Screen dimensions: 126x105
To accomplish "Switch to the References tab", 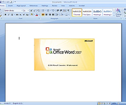I will point(34,6).
